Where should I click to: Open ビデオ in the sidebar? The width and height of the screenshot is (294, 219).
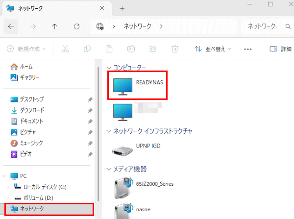click(21, 154)
